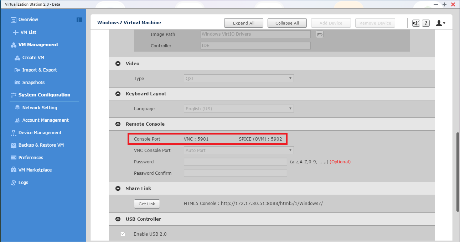Viewport: 460px width, 242px height.
Task: Toggle the Enable USB 2.0 checkbox
Action: [x=123, y=234]
